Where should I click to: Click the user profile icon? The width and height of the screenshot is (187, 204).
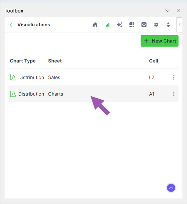(x=168, y=25)
